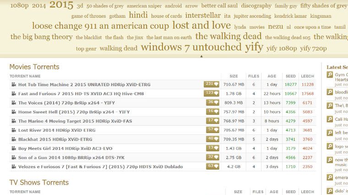Open the TV Shows Torrents section heading
The image size is (348, 195).
coord(39,182)
